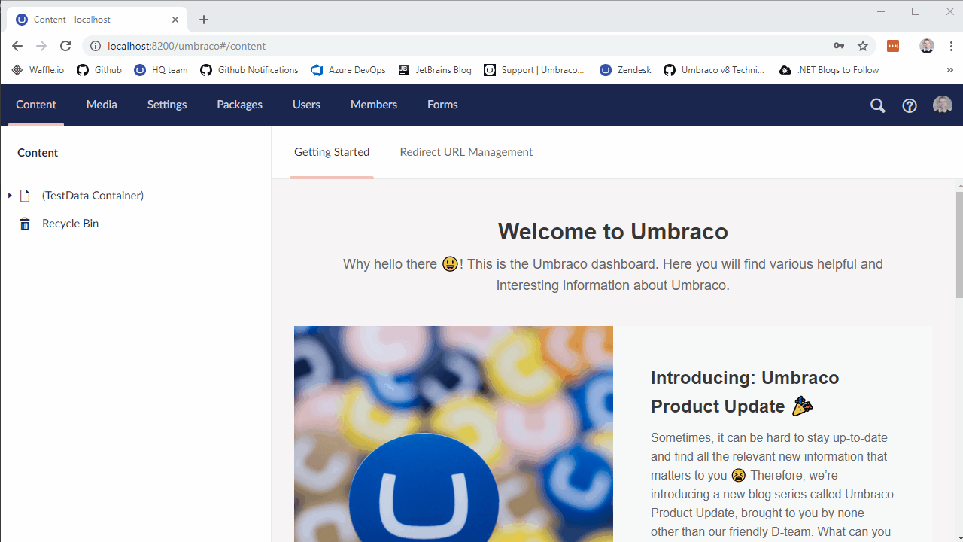The image size is (963, 542).
Task: Select the Media section in top navigation
Action: [x=102, y=105]
